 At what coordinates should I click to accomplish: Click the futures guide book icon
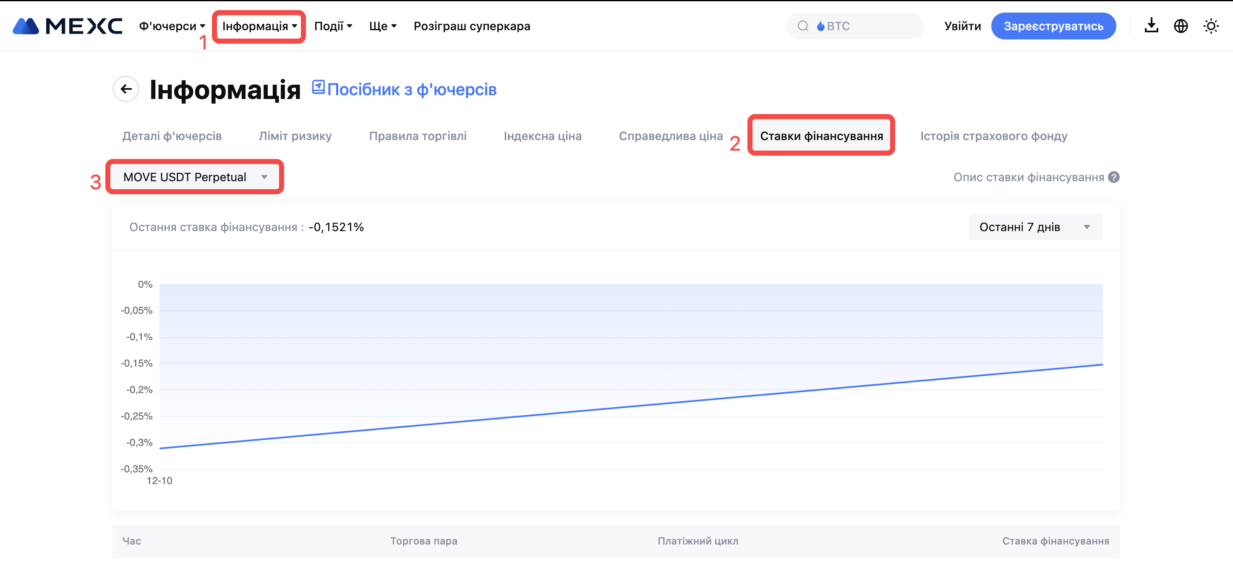pyautogui.click(x=318, y=88)
